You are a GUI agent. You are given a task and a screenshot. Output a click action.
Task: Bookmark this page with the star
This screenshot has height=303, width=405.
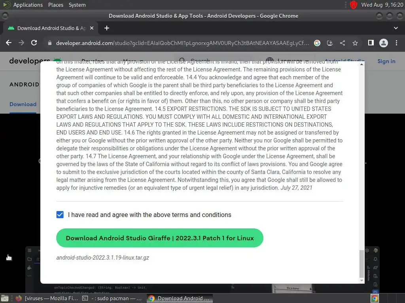355,43
